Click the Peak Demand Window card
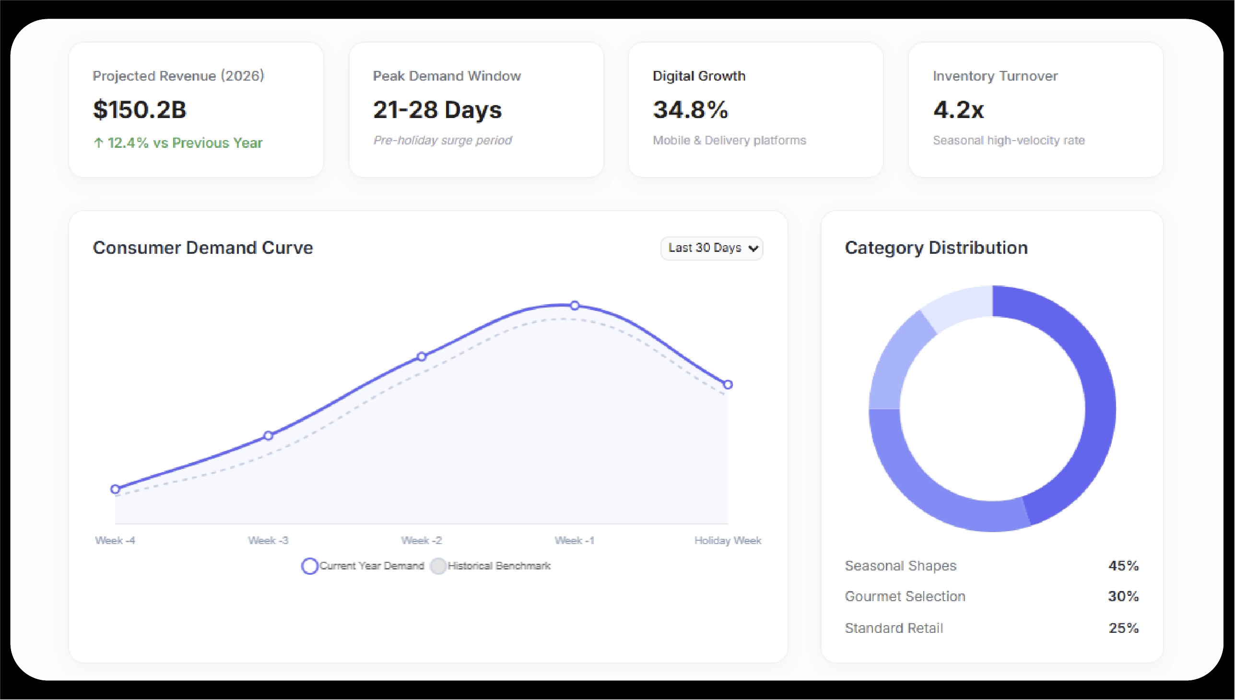Image resolution: width=1235 pixels, height=700 pixels. coord(476,109)
